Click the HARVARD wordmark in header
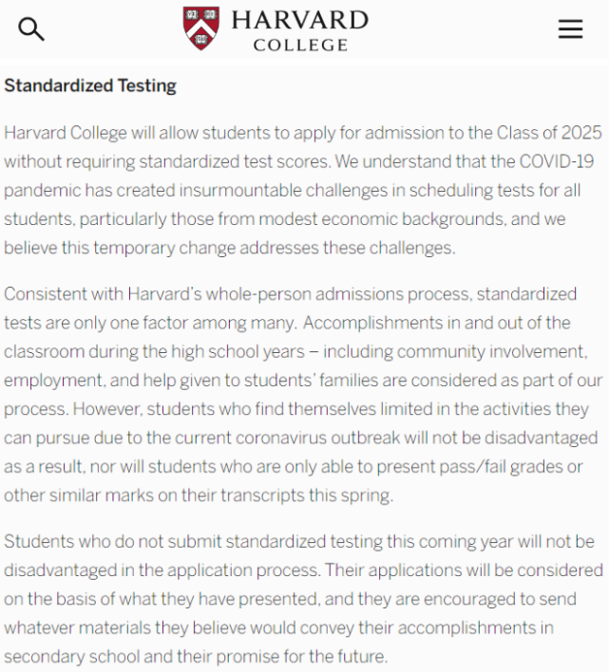 click(x=299, y=20)
